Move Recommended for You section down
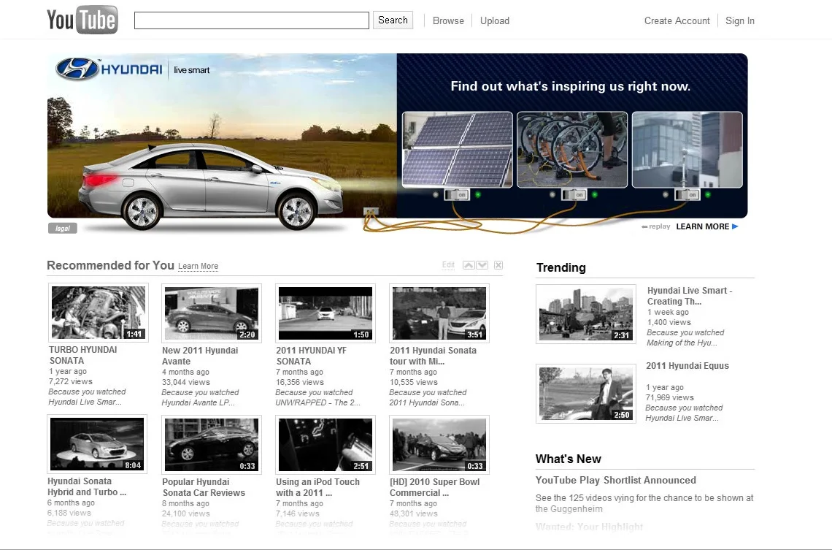 (x=482, y=265)
